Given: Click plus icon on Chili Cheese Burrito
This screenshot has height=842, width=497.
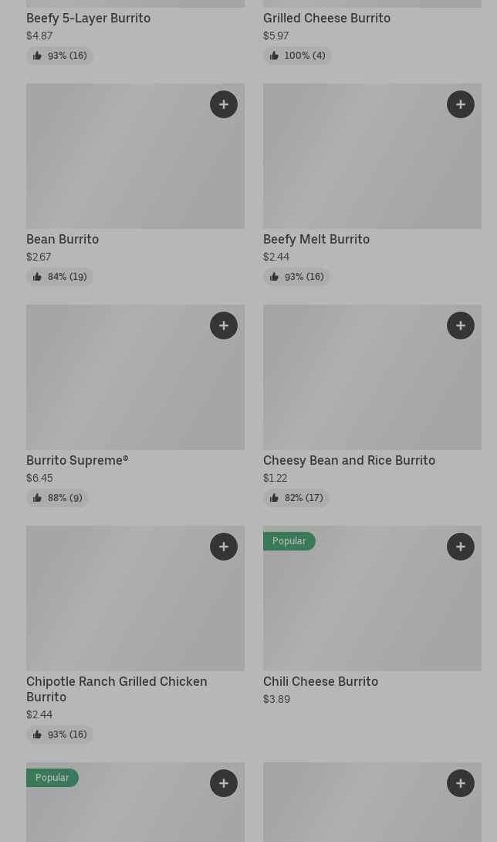Looking at the screenshot, I should tap(461, 547).
